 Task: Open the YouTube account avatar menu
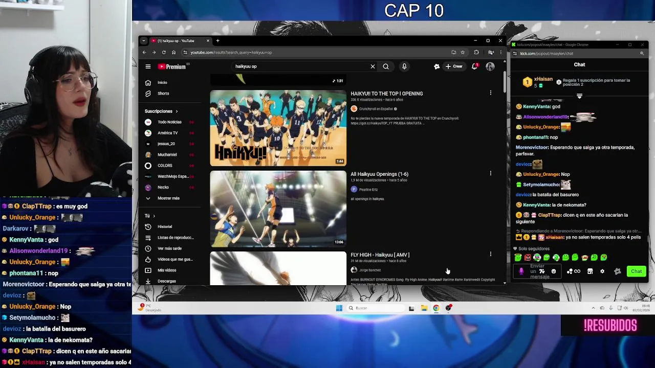tap(490, 66)
